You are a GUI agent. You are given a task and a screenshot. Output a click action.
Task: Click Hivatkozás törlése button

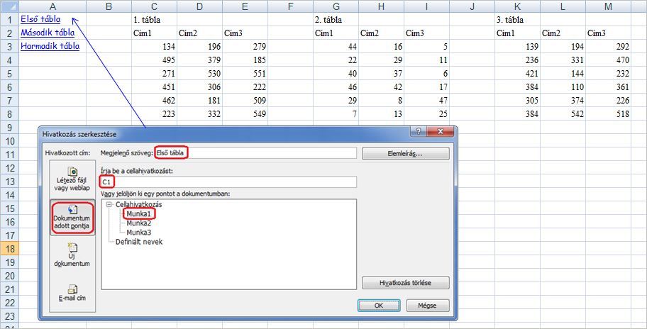(x=406, y=283)
